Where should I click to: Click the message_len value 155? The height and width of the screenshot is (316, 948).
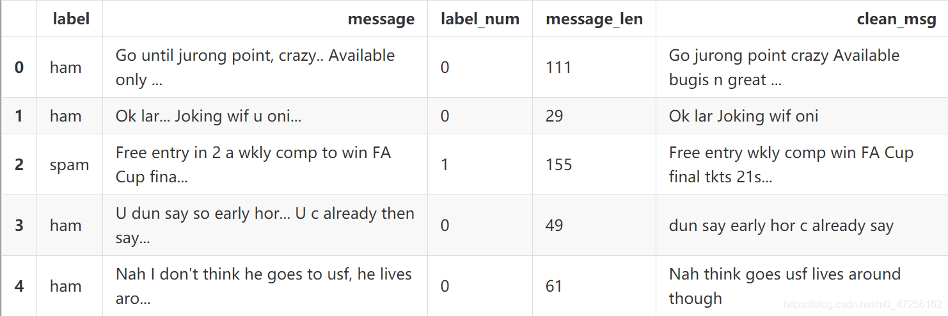[x=558, y=164]
